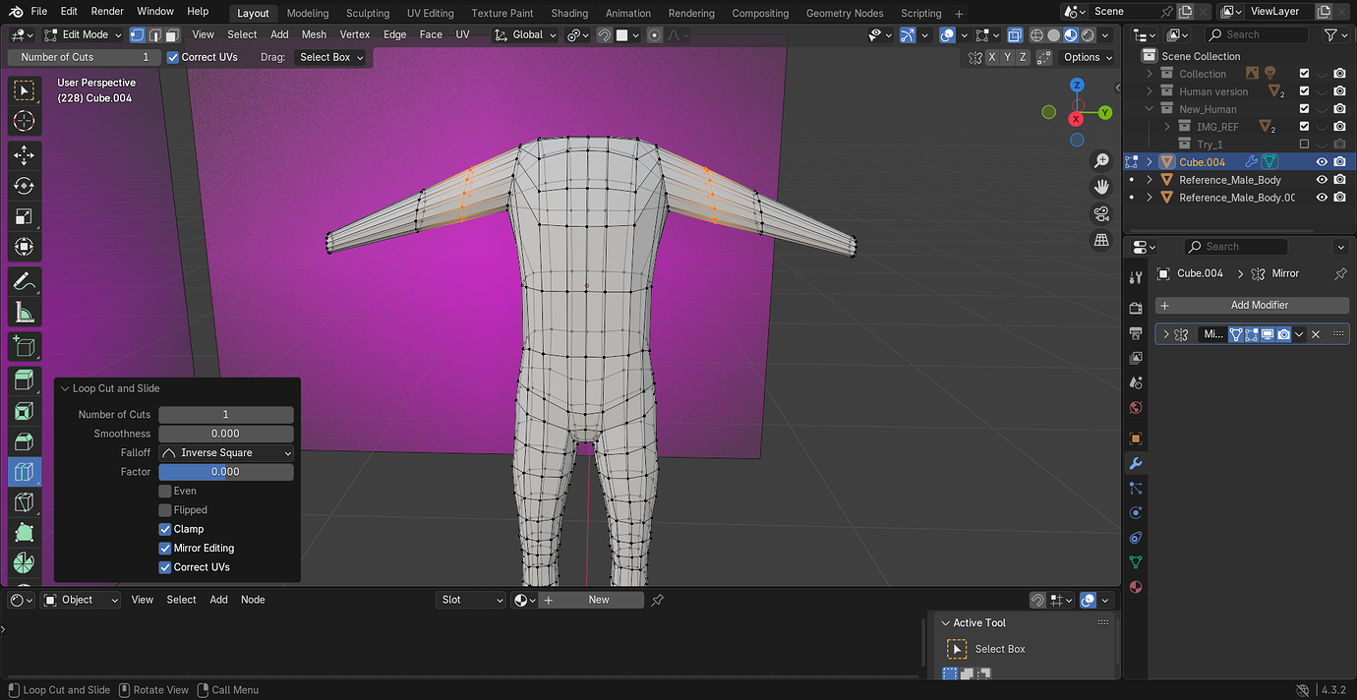Uncheck the Clamp checkbox

pos(165,529)
